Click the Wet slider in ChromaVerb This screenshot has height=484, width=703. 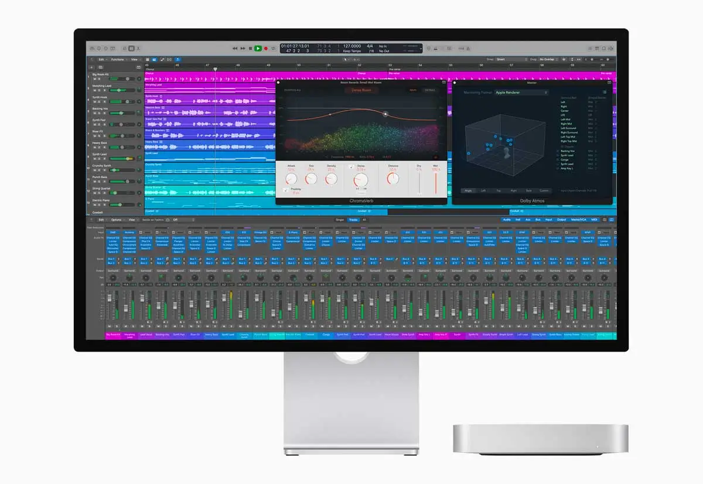pyautogui.click(x=435, y=183)
